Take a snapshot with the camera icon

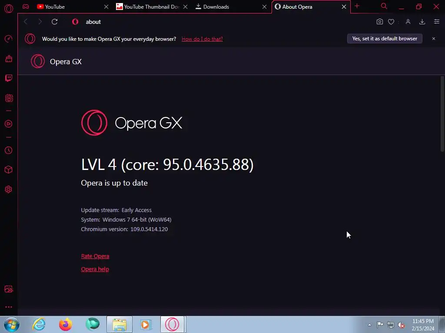[x=380, y=22]
